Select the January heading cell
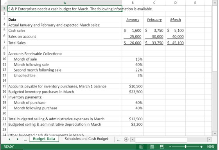The height and width of the screenshot is (150, 219). pos(133,20)
